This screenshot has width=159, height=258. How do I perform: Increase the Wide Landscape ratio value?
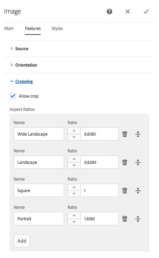(74, 131)
